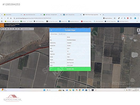
Task: Open Microsoft Edge from the taskbar
Action: (x=73, y=90)
